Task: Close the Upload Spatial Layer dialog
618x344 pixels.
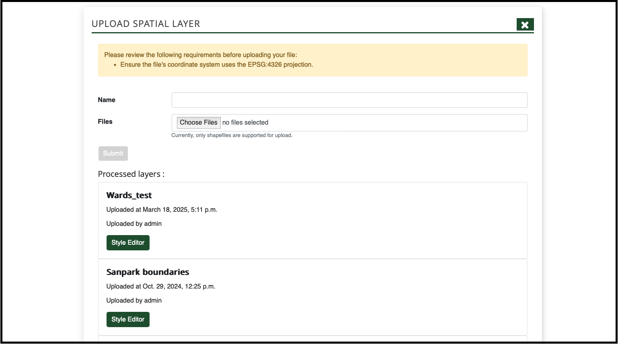Action: coord(525,25)
